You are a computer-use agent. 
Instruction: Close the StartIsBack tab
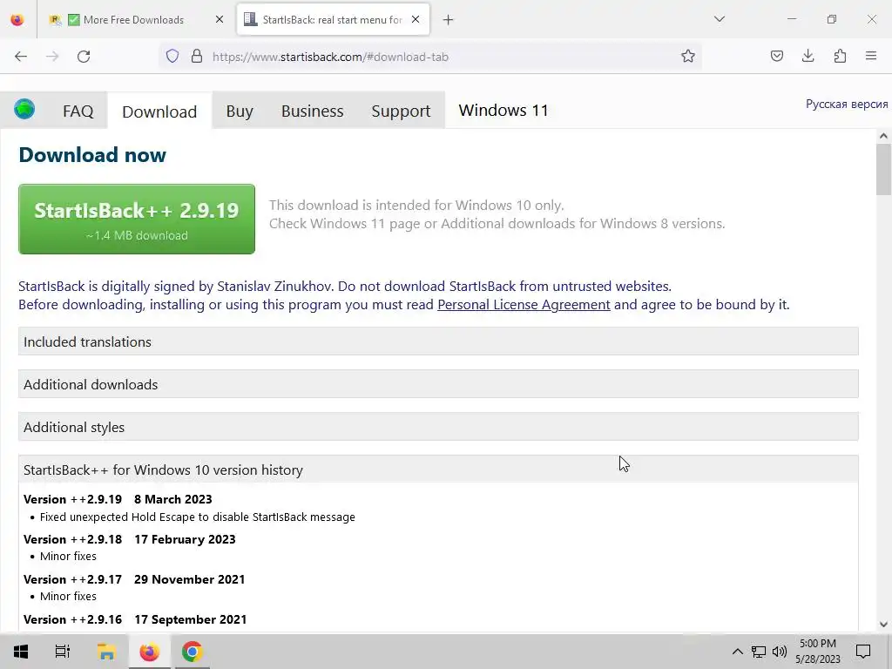coord(416,19)
